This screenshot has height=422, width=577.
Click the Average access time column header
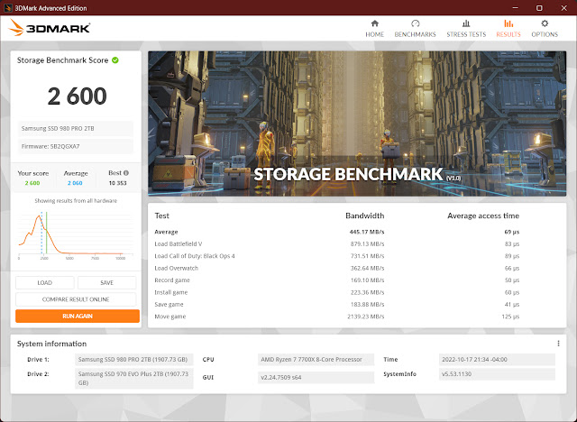coord(483,216)
